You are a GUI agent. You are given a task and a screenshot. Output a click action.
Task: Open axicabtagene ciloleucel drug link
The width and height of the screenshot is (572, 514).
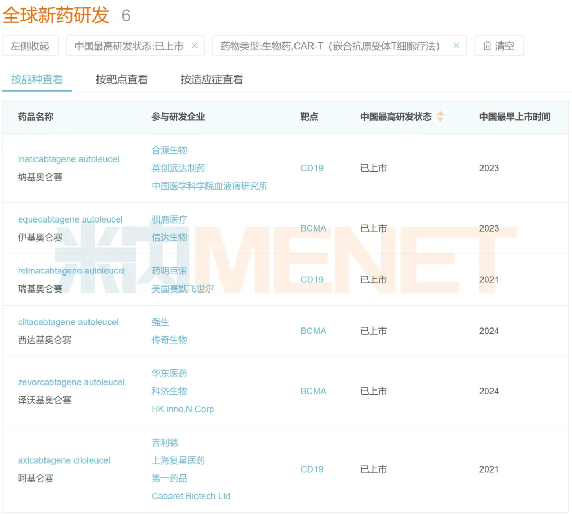click(64, 460)
